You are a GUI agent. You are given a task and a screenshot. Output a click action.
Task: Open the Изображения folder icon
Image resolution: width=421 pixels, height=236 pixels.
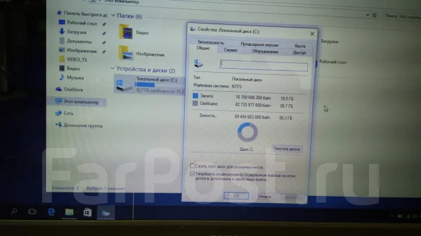tap(126, 52)
